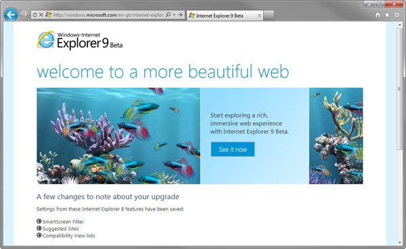Expand the SmartScreen Filter item

click(x=39, y=221)
